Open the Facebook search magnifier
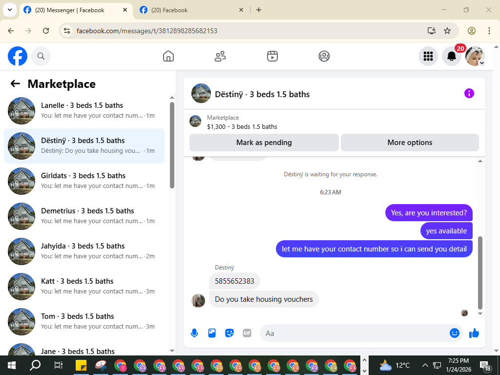 tap(41, 56)
